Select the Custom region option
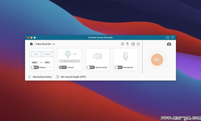Image resolution: width=201 pixels, height=121 pixels. [47, 54]
